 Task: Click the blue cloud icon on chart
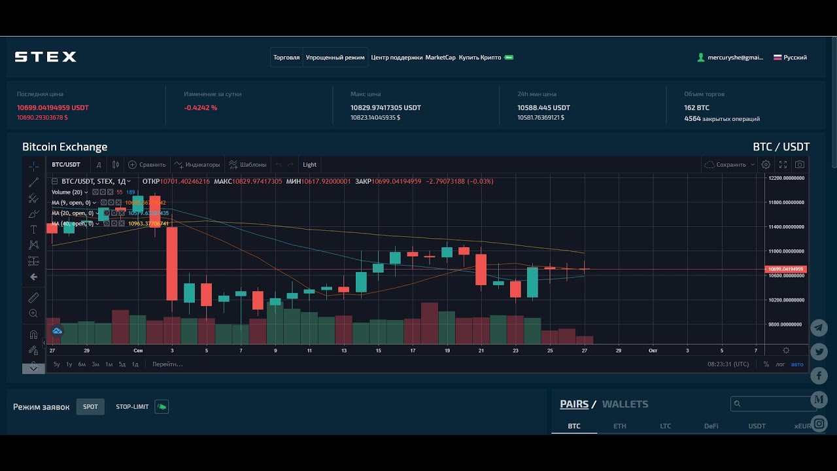[x=57, y=331]
